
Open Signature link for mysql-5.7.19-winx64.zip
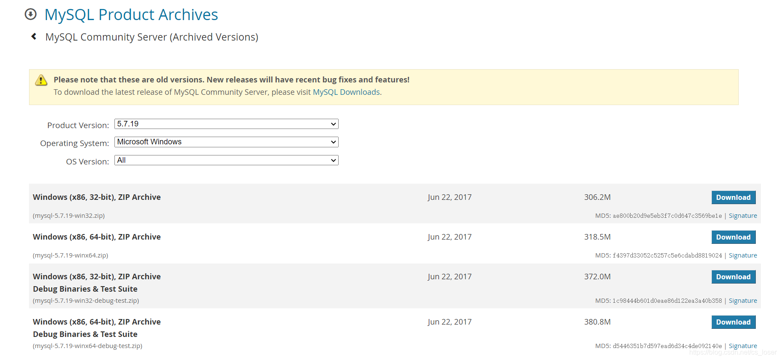pyautogui.click(x=743, y=255)
